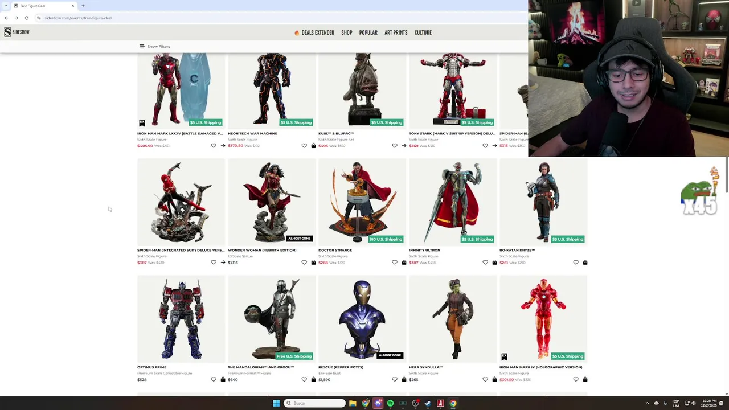Open File Explorer from taskbar

tap(353, 403)
